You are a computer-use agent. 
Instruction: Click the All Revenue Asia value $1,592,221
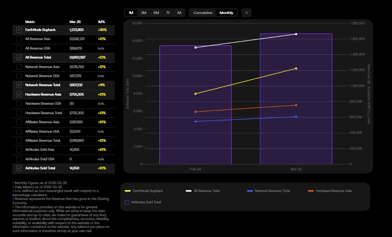[77, 39]
